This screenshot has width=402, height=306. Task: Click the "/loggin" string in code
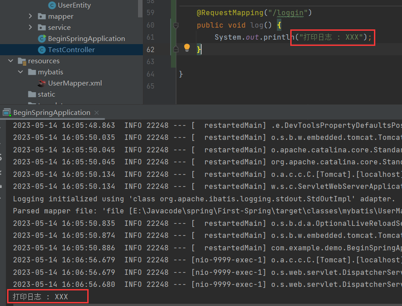pos(288,12)
